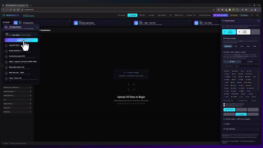The image size is (263, 148).
Task: Expand the Modelling & Meshing section
Action: tap(17, 87)
